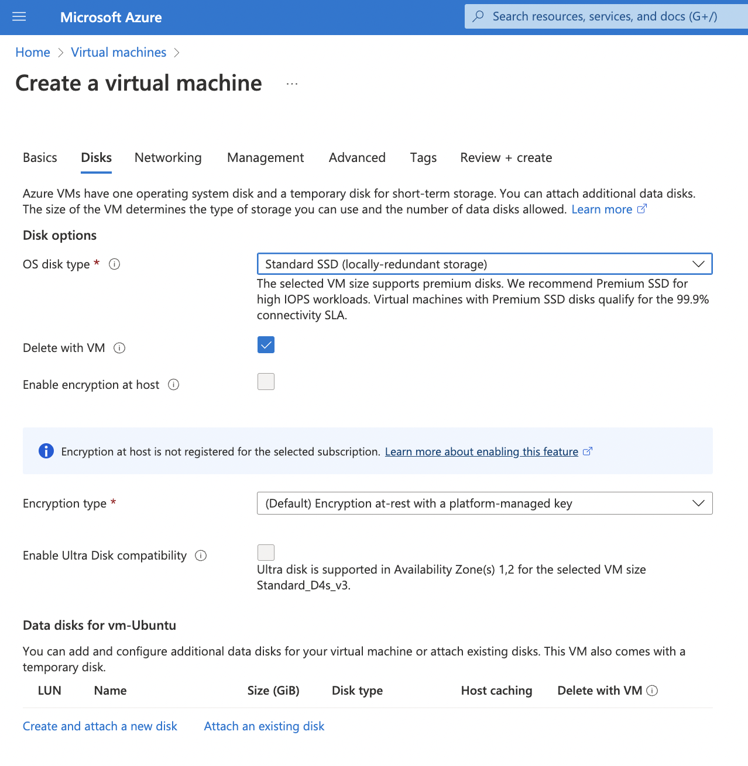748x766 pixels.
Task: Click the Disk options section heading
Action: coord(60,235)
